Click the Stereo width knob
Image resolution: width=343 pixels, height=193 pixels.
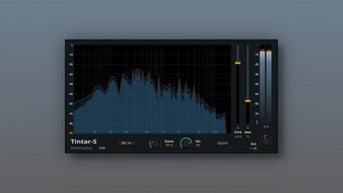pyautogui.click(x=155, y=144)
